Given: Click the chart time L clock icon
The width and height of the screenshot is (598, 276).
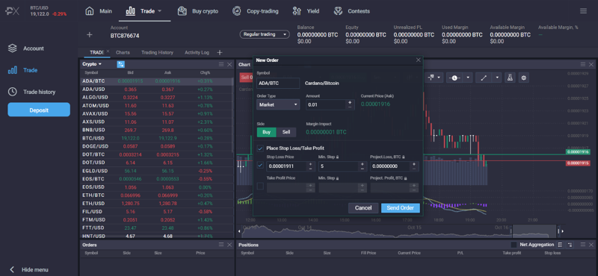Looking at the screenshot, I should point(455,78).
